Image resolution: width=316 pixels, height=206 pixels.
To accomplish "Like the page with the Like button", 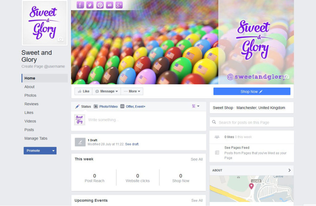I will point(83,91).
